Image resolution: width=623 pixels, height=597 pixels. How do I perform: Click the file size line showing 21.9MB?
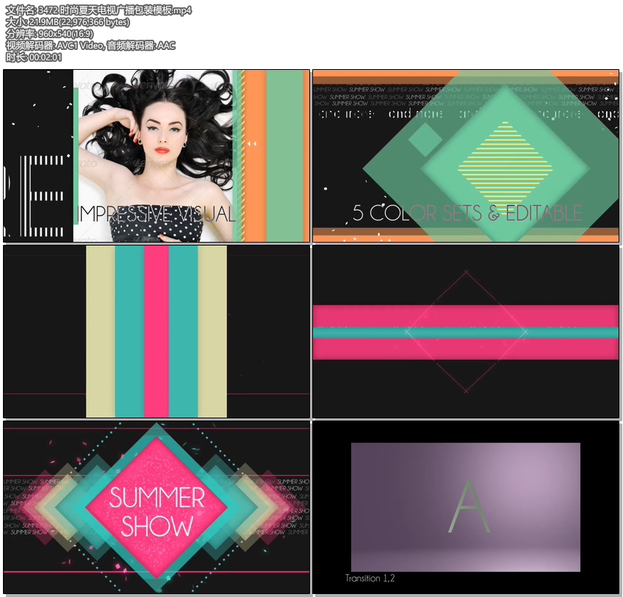[x=68, y=21]
